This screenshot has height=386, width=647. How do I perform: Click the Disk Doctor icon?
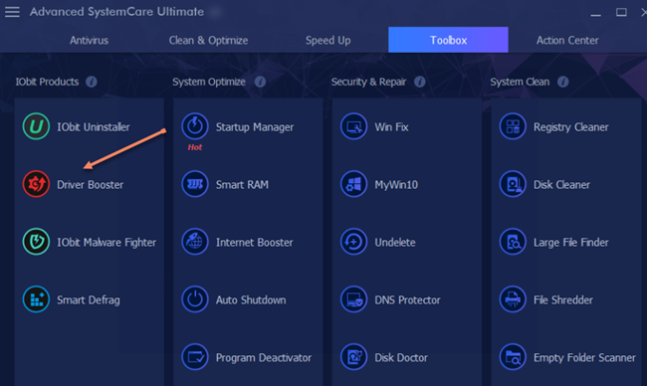pos(353,357)
